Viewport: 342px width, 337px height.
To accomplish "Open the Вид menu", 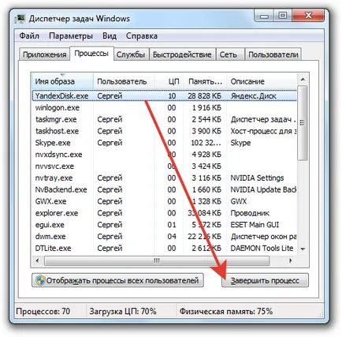I will (x=110, y=36).
